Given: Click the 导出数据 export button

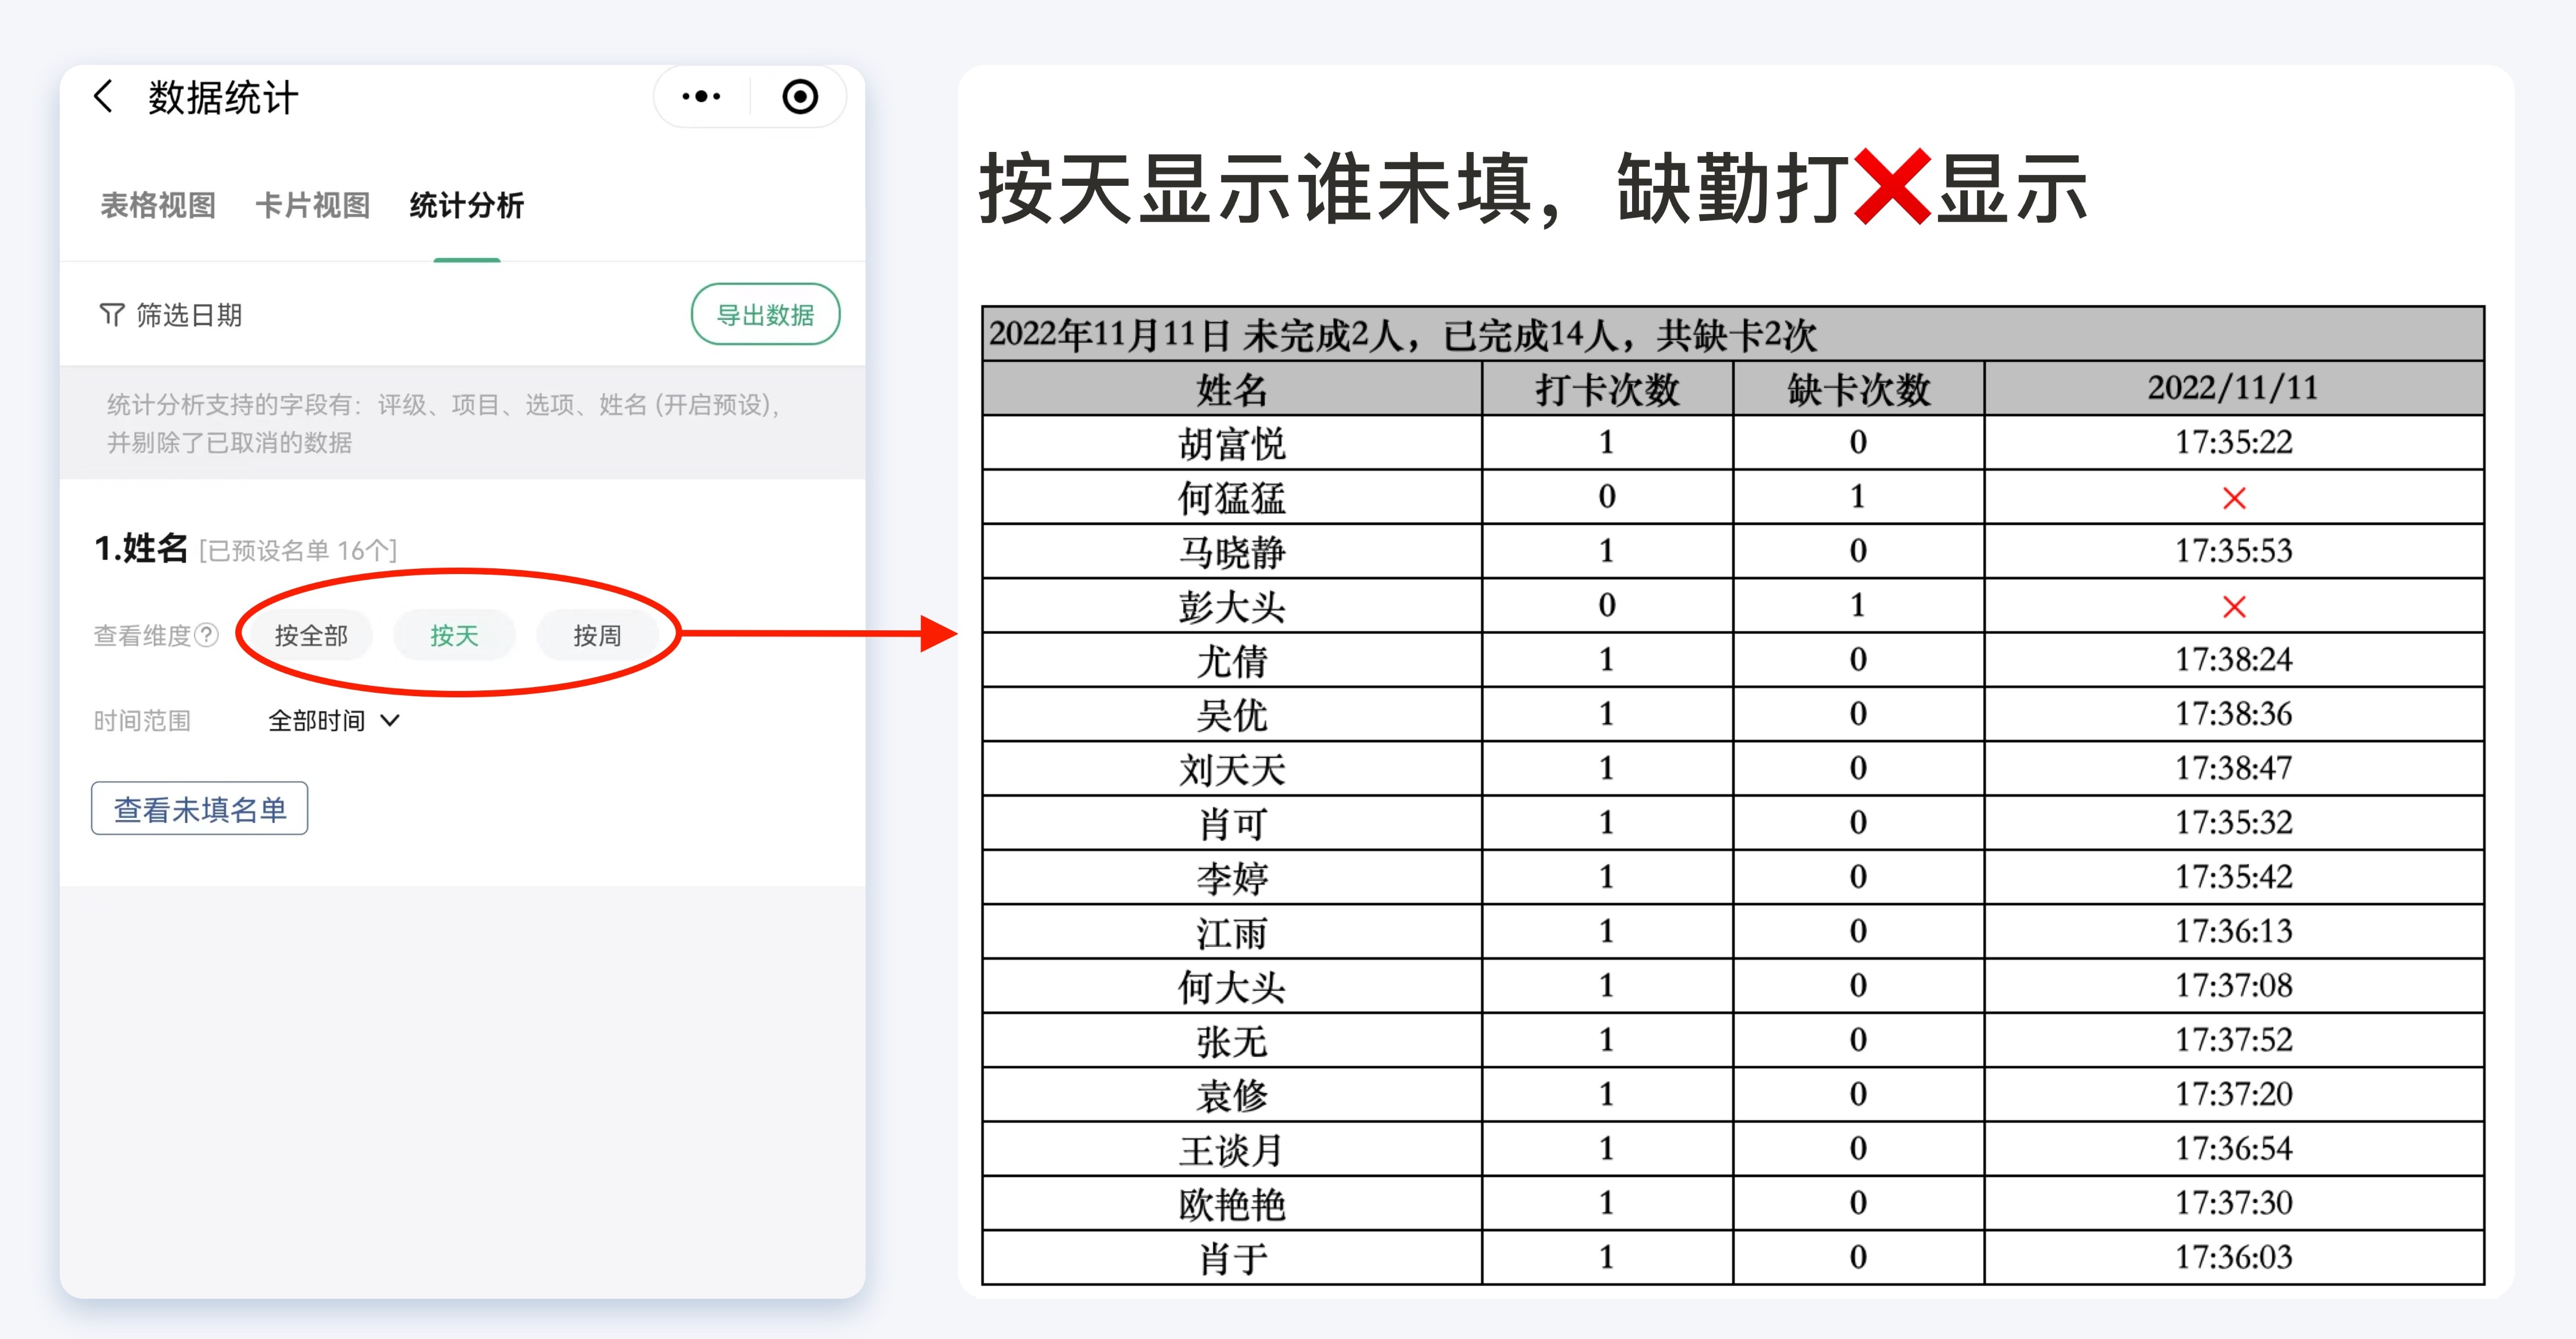Looking at the screenshot, I should pos(765,313).
